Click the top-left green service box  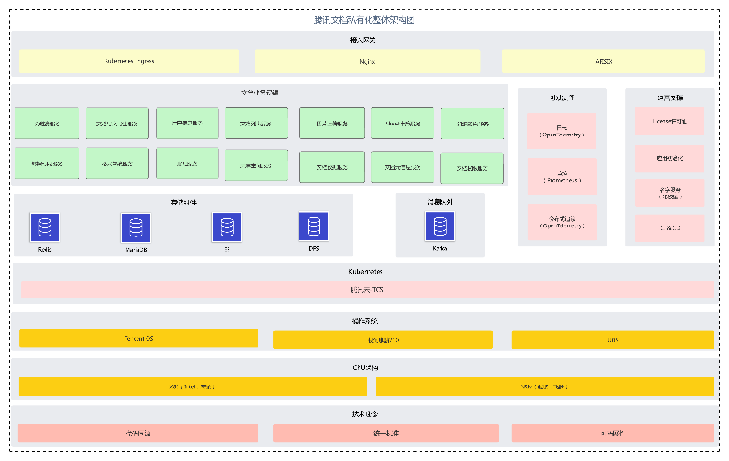(x=47, y=124)
